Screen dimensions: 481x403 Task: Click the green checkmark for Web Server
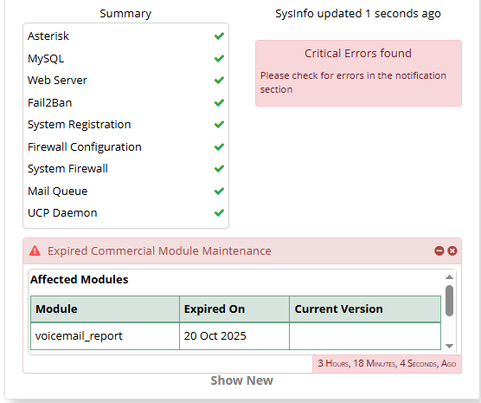point(219,81)
